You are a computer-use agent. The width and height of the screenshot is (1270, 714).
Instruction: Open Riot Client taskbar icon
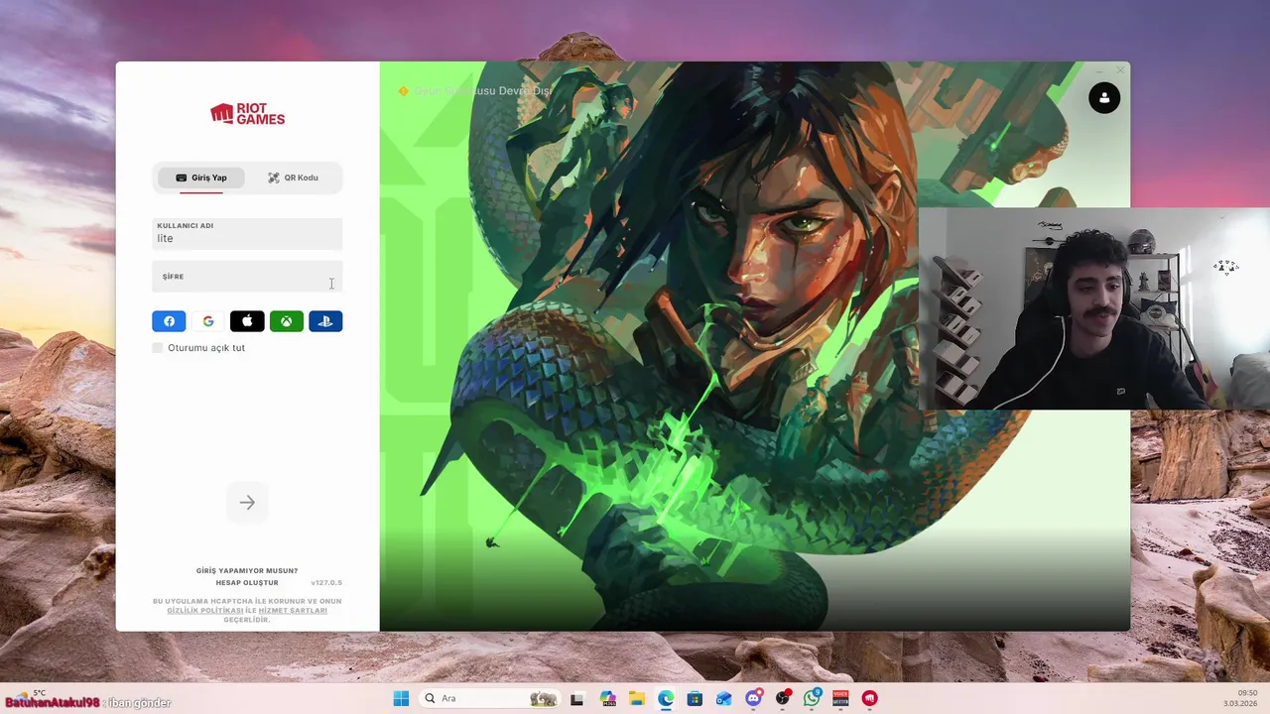tap(870, 698)
